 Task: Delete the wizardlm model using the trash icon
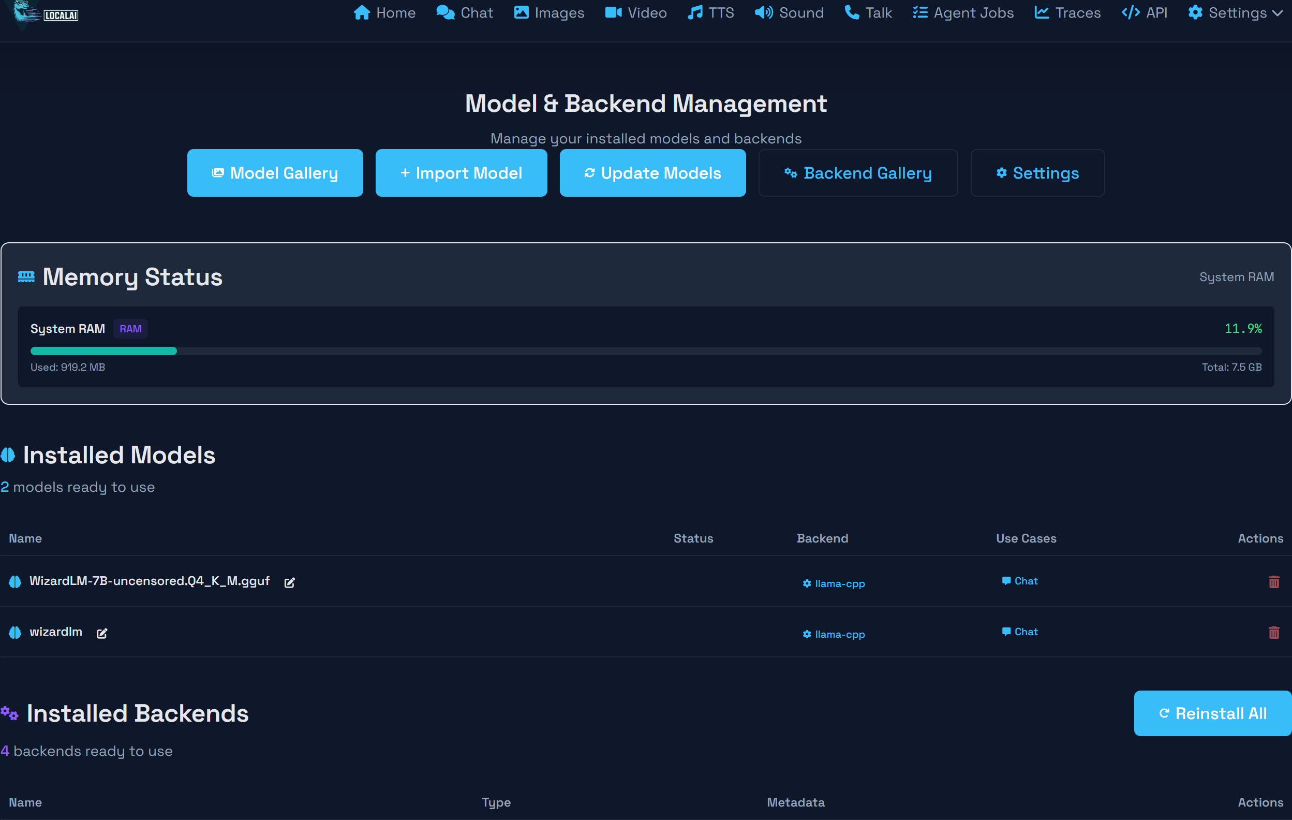coord(1274,632)
